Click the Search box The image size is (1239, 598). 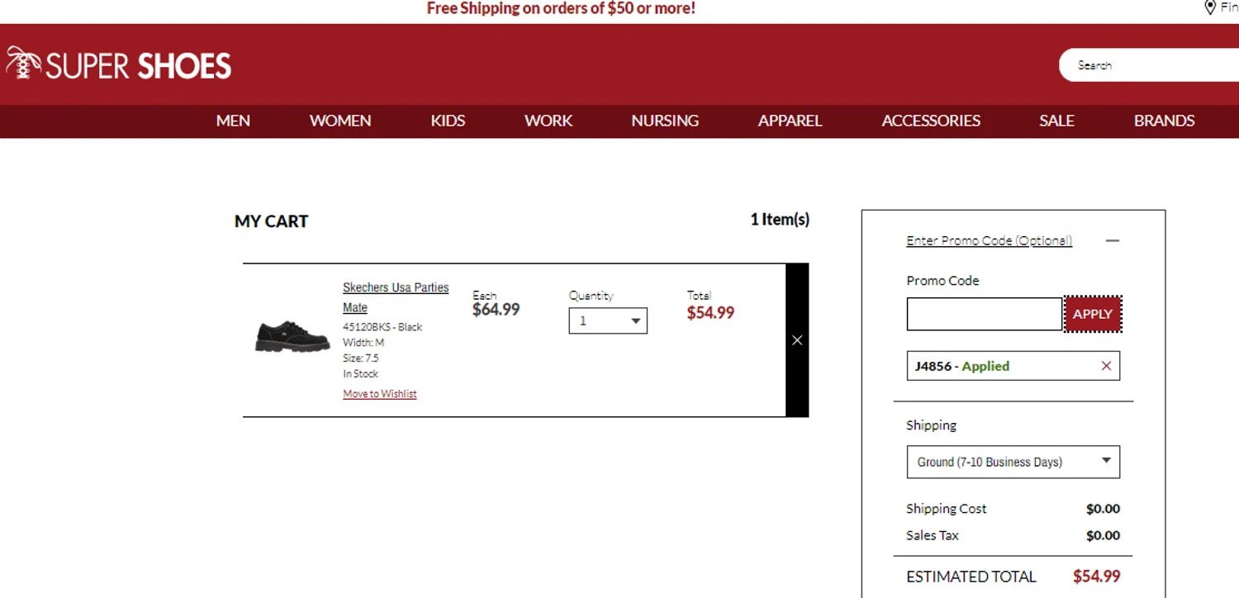(1149, 65)
